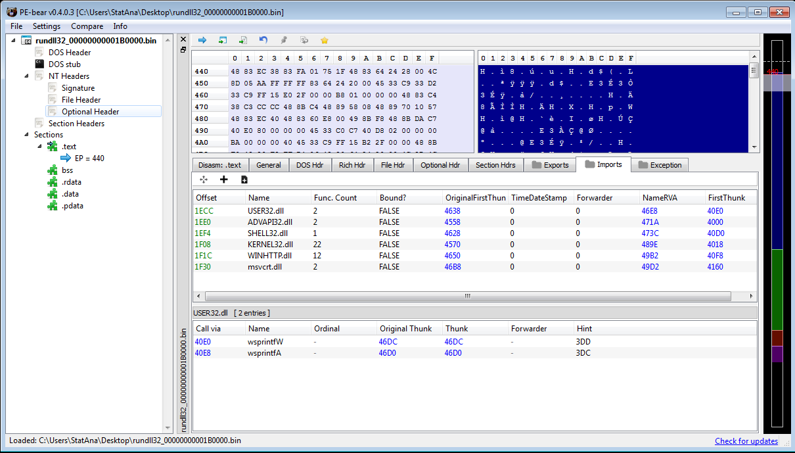Select the .rdata section puzzle icon
This screenshot has width=795, height=453.
pyautogui.click(x=53, y=182)
